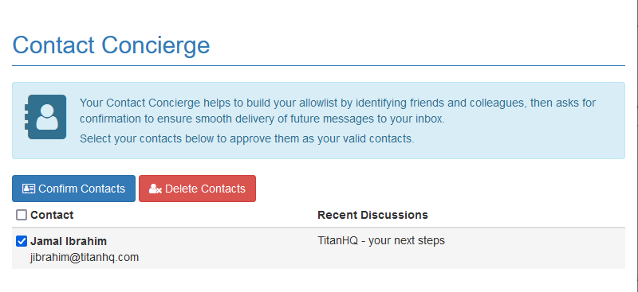Image resolution: width=638 pixels, height=292 pixels.
Task: Click the Contact column header
Action: (52, 215)
